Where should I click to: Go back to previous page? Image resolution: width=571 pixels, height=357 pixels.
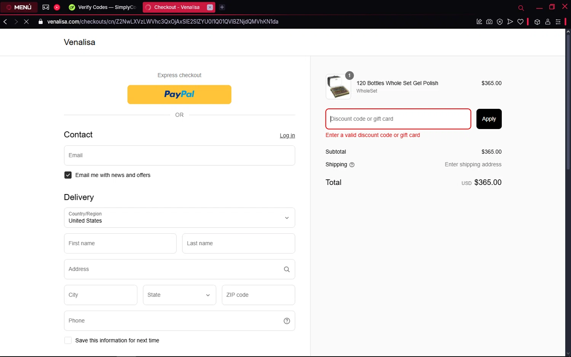[5, 22]
